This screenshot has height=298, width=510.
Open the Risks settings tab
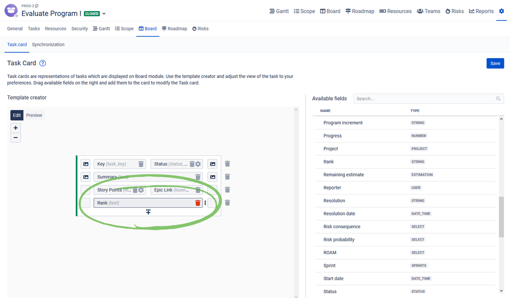[x=200, y=29]
